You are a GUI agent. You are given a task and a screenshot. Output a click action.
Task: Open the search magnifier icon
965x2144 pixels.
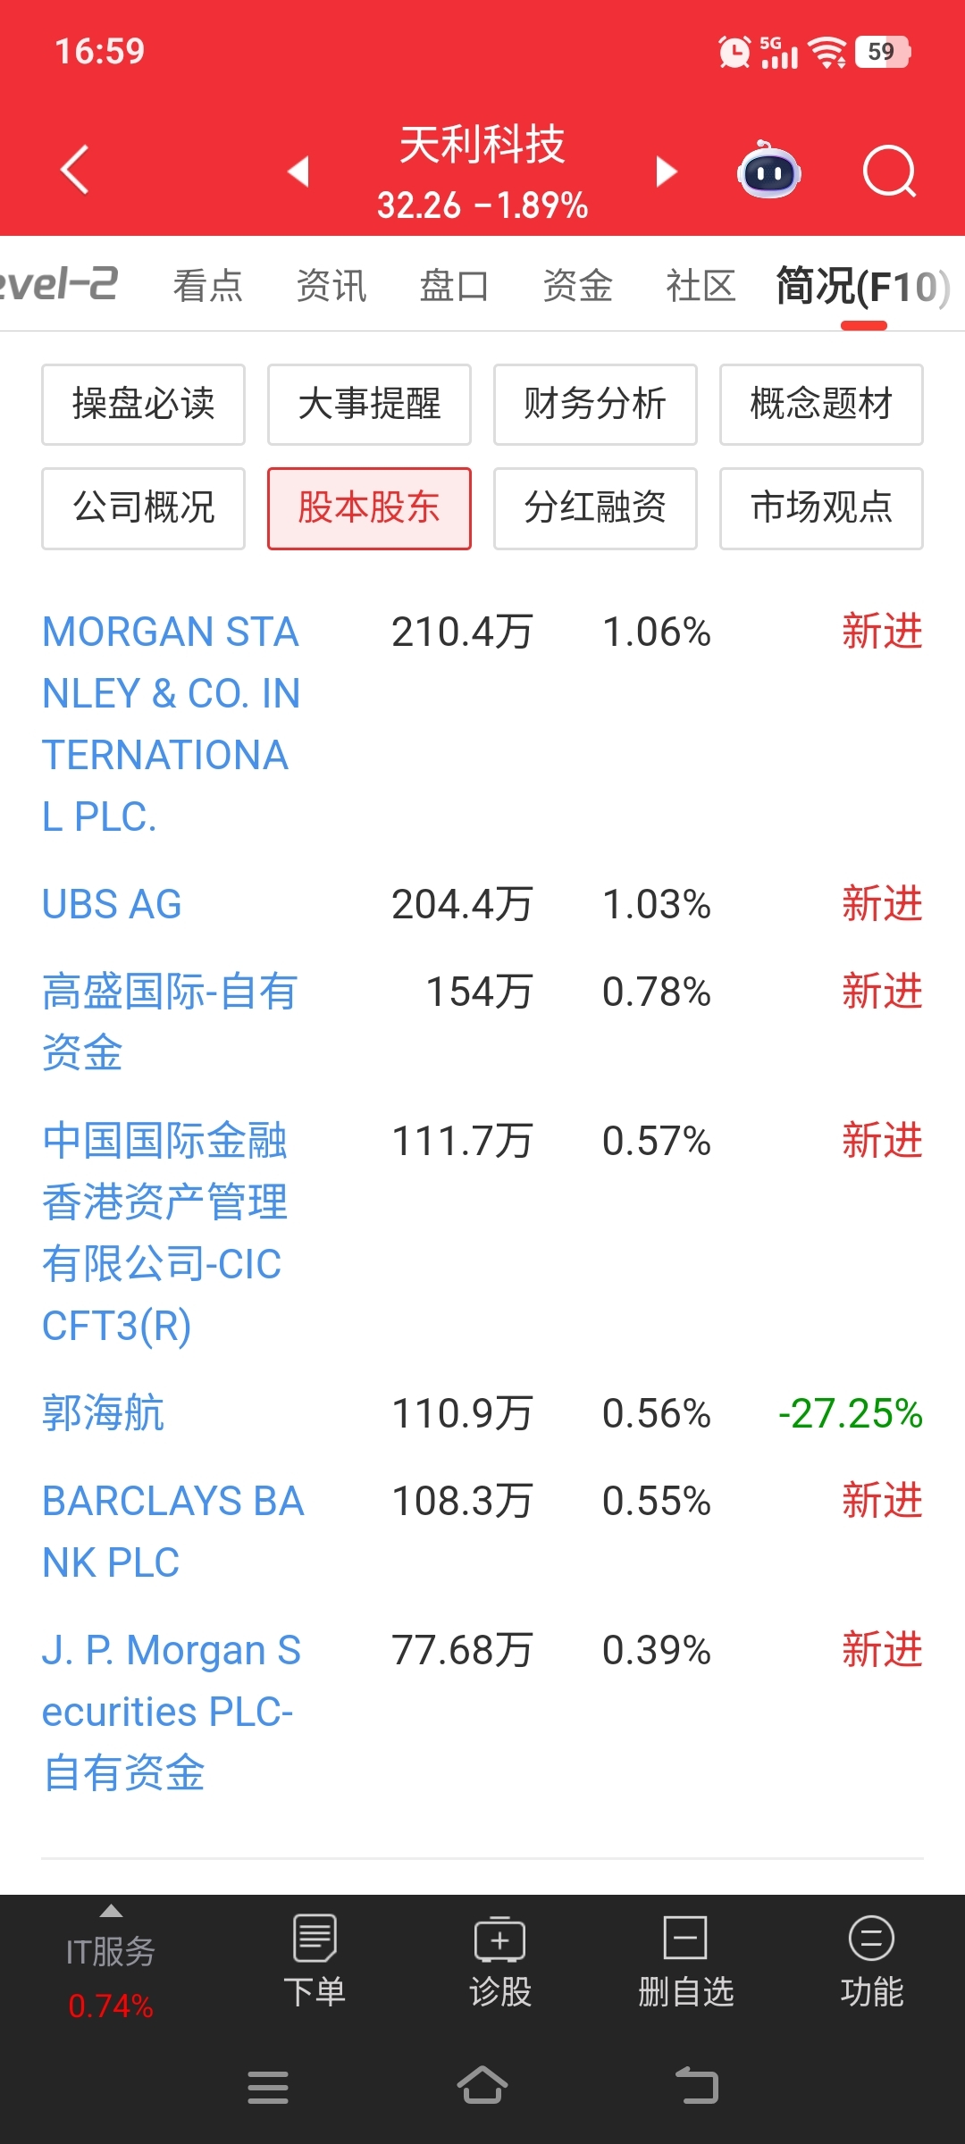890,171
